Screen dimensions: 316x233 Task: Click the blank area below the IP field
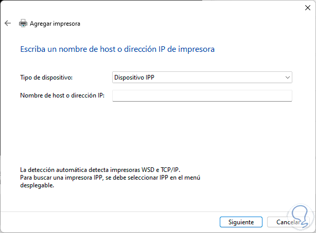(x=202, y=128)
